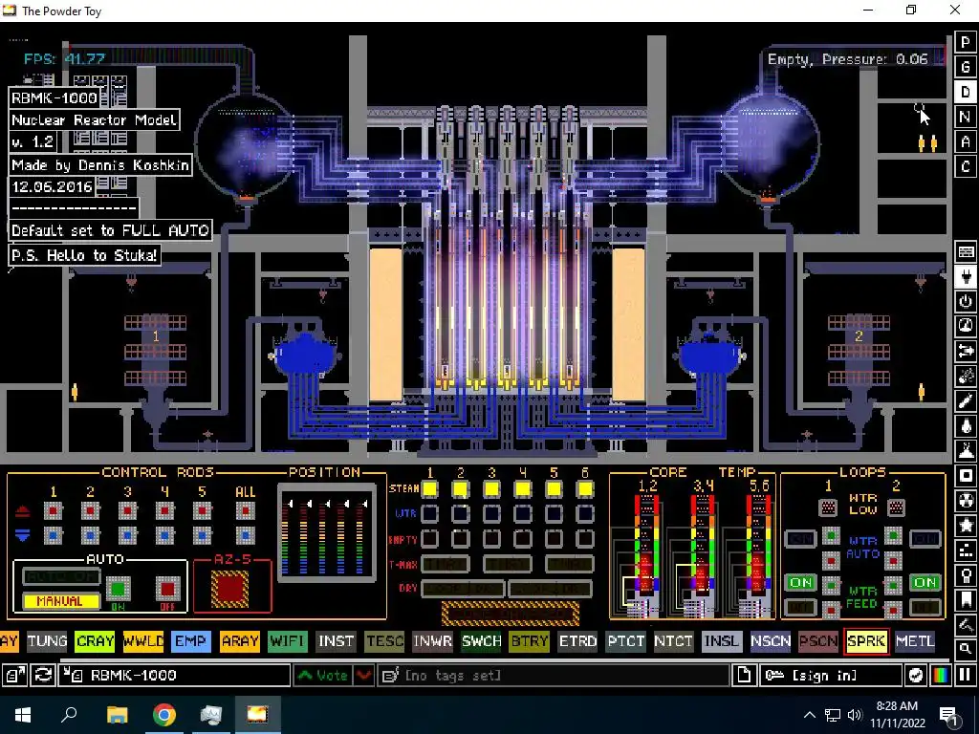Open Google Chrome from taskbar
Image resolution: width=979 pixels, height=734 pixels.
point(163,715)
